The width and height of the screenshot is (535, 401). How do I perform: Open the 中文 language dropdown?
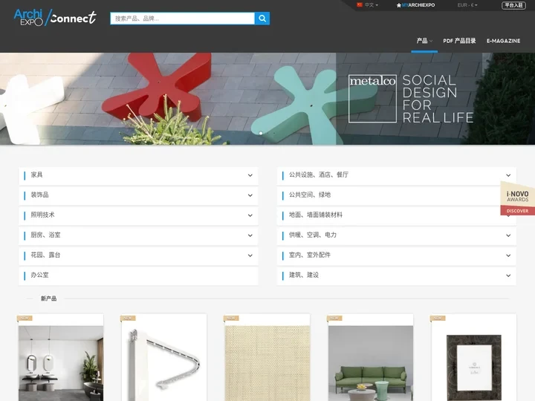pyautogui.click(x=371, y=5)
